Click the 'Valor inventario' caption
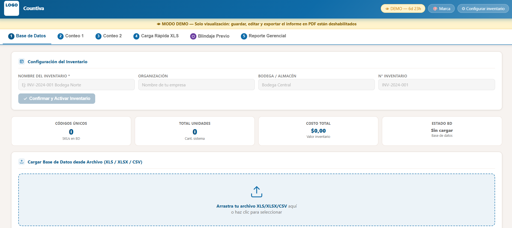The image size is (512, 228). tap(318, 137)
